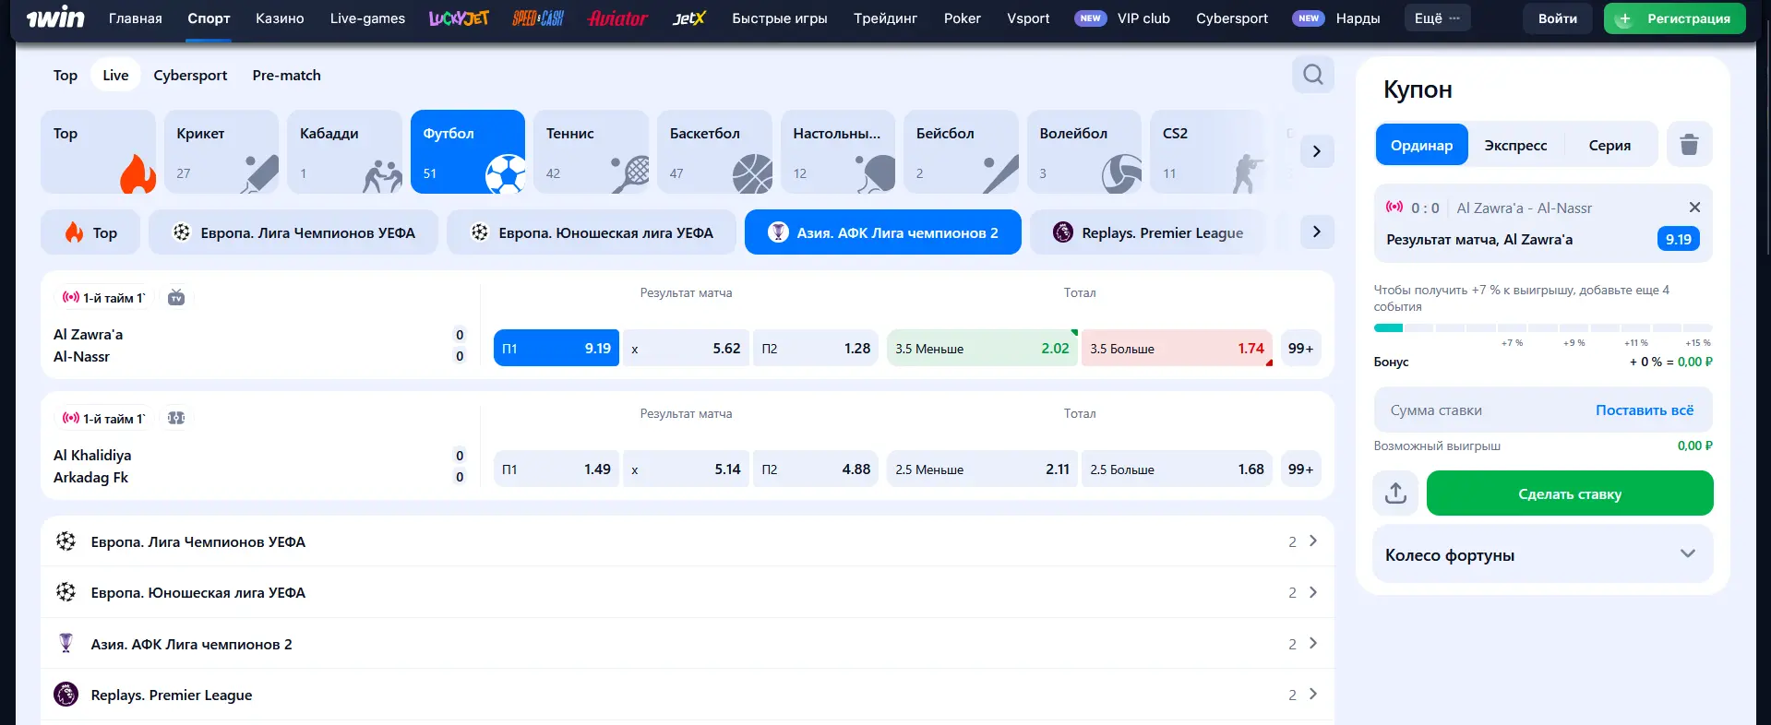Click the search magnifier icon
1771x725 pixels.
coord(1312,75)
